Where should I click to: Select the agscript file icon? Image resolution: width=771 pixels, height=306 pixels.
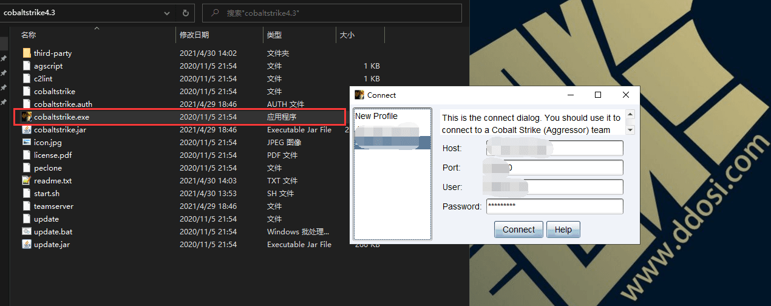26,66
